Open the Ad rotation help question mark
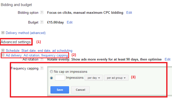The height and width of the screenshot is (99, 172). 42,59
